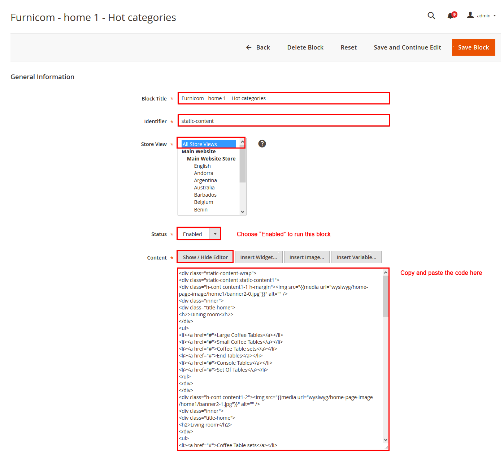Image resolution: width=504 pixels, height=471 pixels.
Task: Select Benin store view
Action: 201,210
